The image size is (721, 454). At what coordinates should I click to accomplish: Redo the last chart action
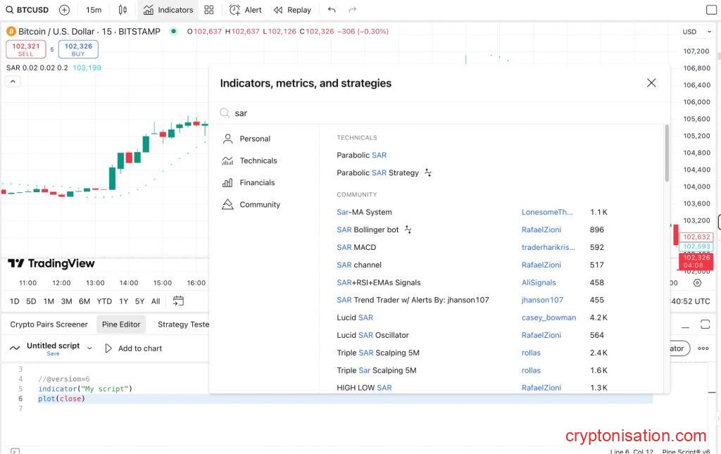[352, 10]
